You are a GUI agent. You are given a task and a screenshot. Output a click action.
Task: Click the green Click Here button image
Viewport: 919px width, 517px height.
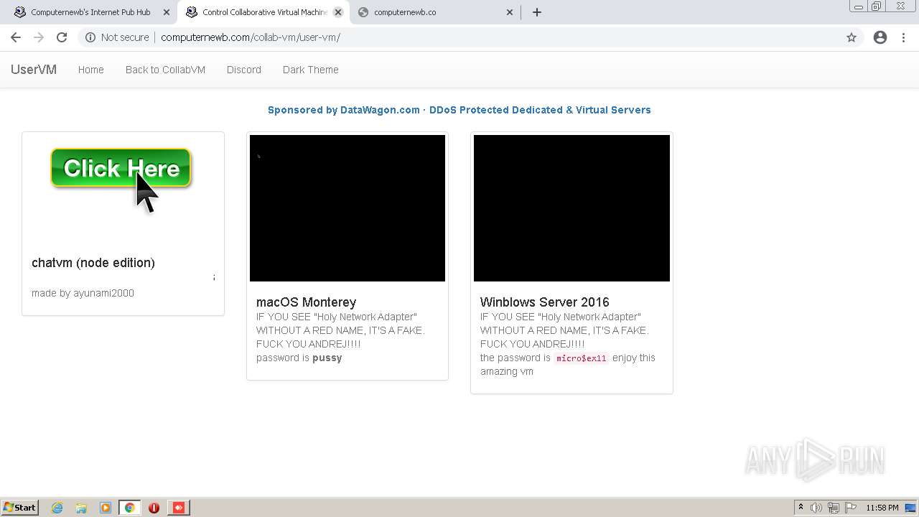(x=121, y=168)
